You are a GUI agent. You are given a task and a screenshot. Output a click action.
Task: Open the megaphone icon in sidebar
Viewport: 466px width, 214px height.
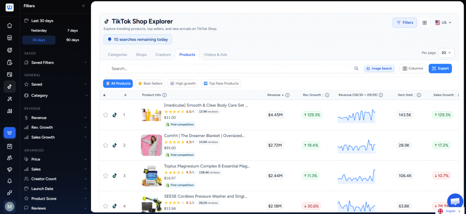click(x=10, y=169)
